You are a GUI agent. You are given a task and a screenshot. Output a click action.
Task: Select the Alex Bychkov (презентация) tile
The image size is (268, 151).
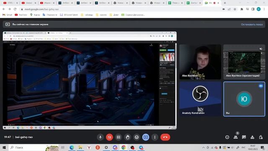(244, 62)
